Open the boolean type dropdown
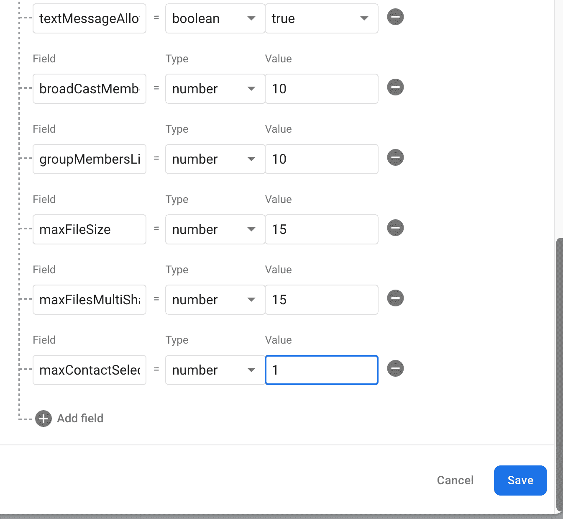The height and width of the screenshot is (519, 563). 215,18
